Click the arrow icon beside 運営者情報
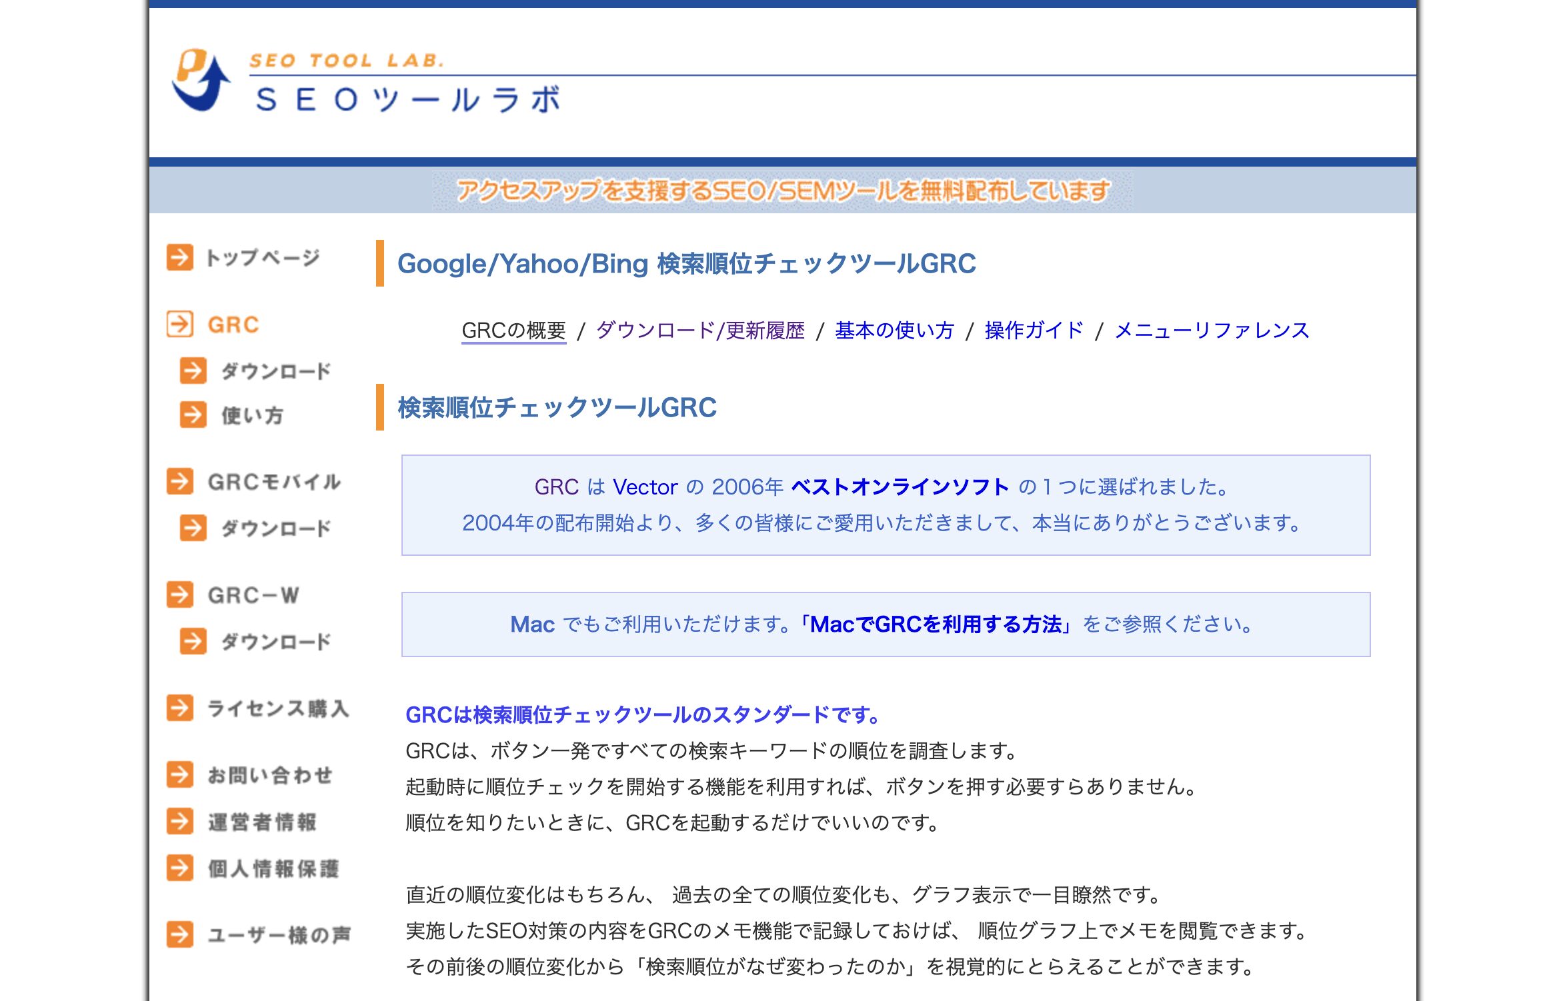Viewport: 1559px width, 1001px height. click(x=180, y=821)
